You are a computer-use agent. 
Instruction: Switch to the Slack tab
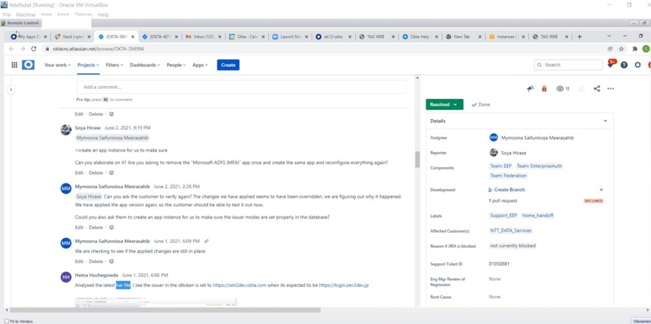pos(73,37)
